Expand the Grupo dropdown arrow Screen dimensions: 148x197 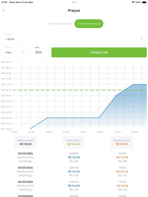pyautogui.click(x=142, y=39)
